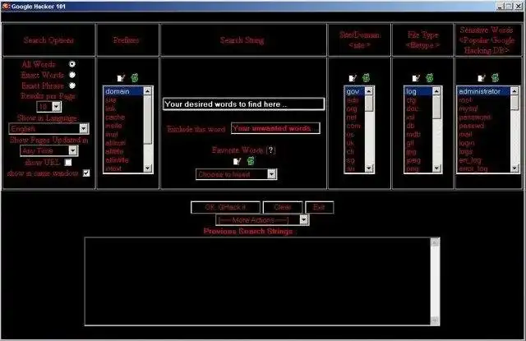Select "net" in the Site/Domain list

355,117
